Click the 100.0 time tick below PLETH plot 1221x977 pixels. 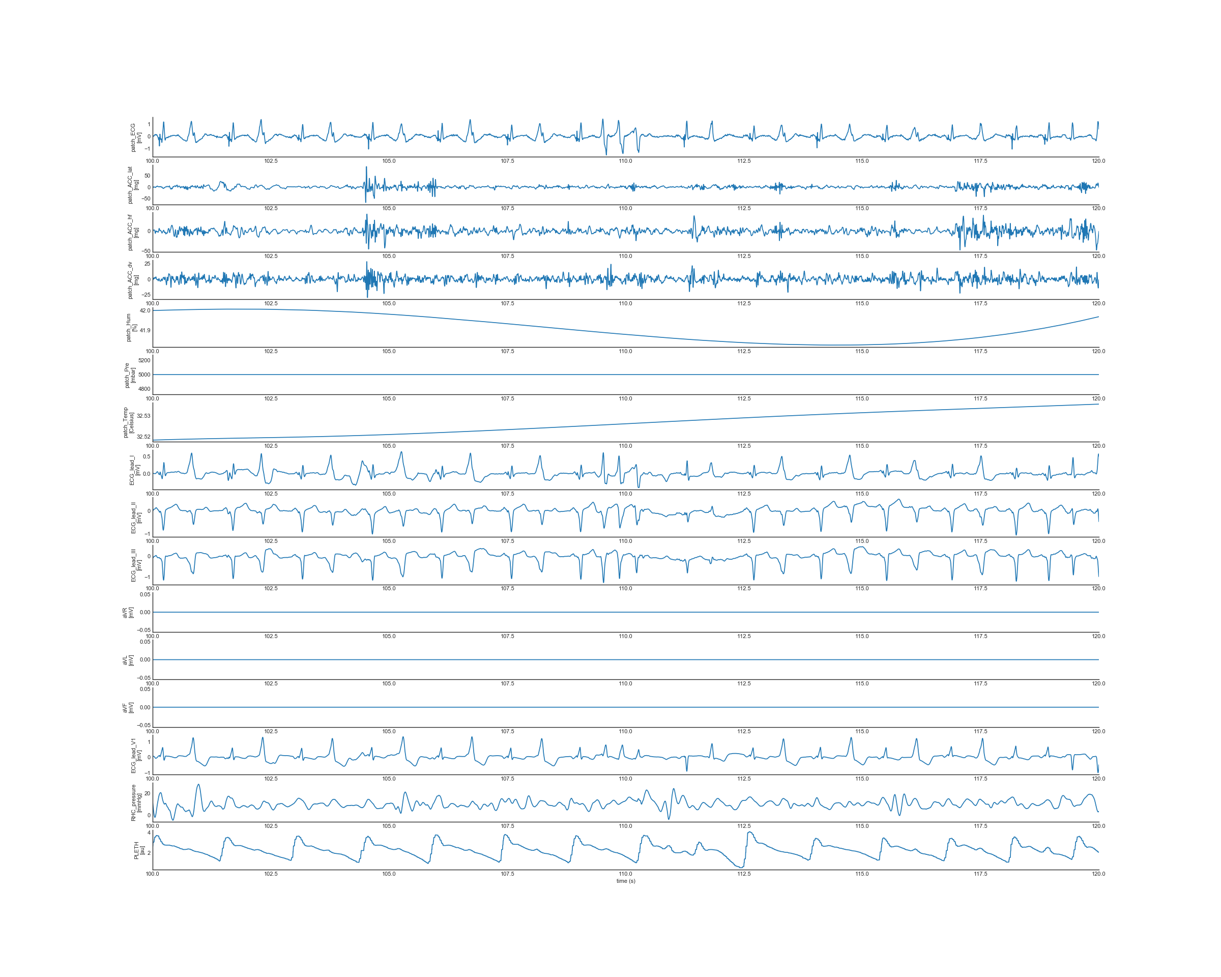[152, 874]
